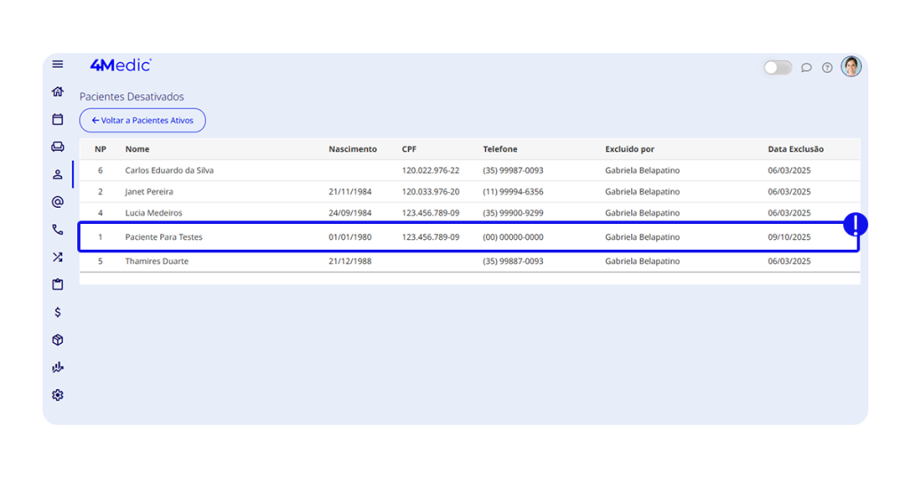Go to the home icon in sidebar

pyautogui.click(x=58, y=92)
